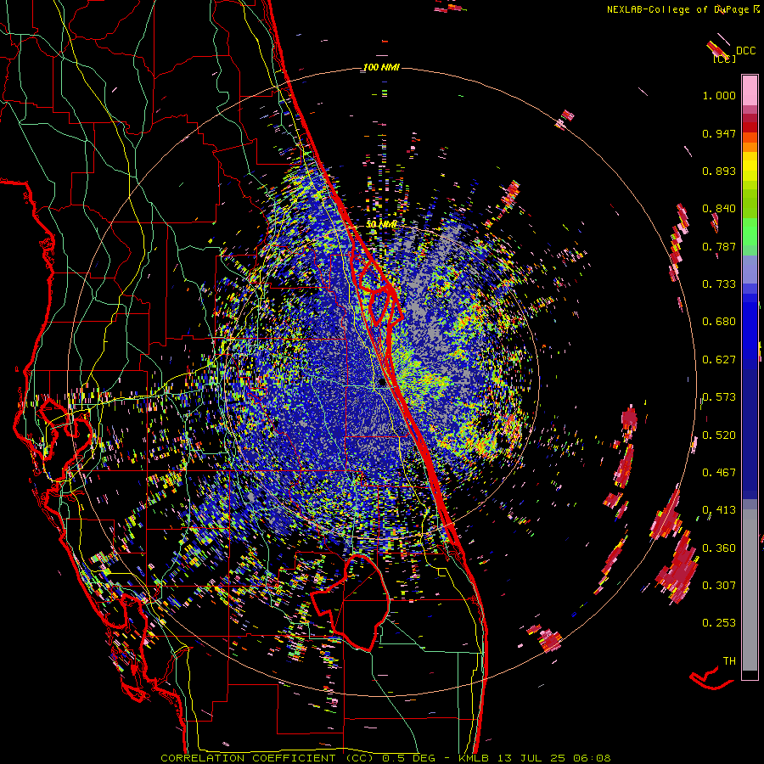
Task: Click the 100 NMI range ring label
Action: [x=381, y=67]
